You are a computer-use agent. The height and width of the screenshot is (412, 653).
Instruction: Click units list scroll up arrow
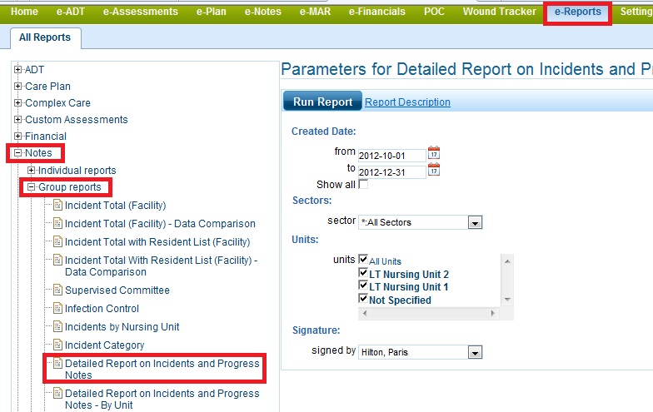(506, 261)
